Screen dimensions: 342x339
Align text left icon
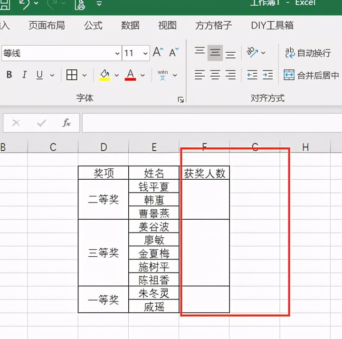coord(199,75)
